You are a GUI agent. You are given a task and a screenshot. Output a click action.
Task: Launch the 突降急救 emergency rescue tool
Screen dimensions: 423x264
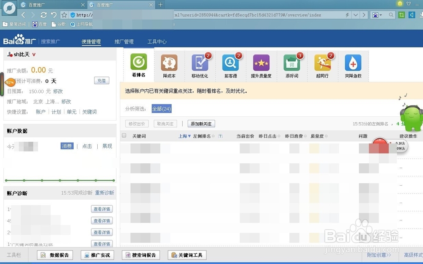[353, 63]
